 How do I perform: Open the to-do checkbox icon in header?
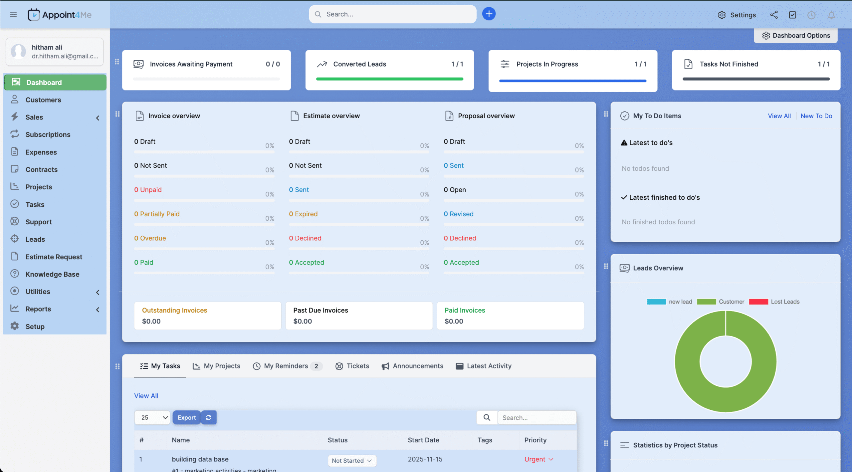click(792, 15)
